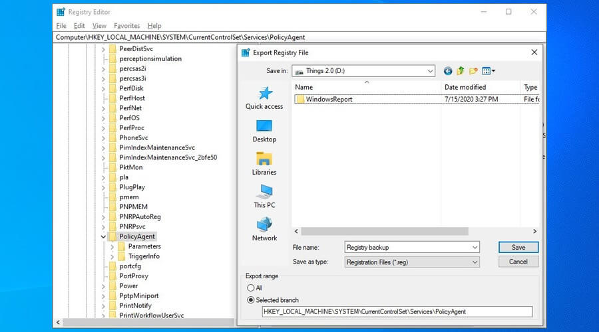599x332 pixels.
Task: Click the registry tree scroll left arrow
Action: click(x=58, y=323)
